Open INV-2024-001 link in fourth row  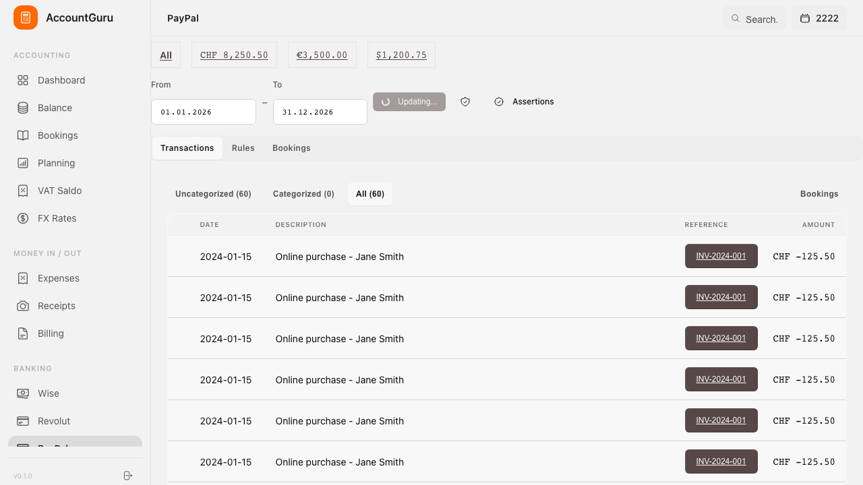tap(721, 379)
